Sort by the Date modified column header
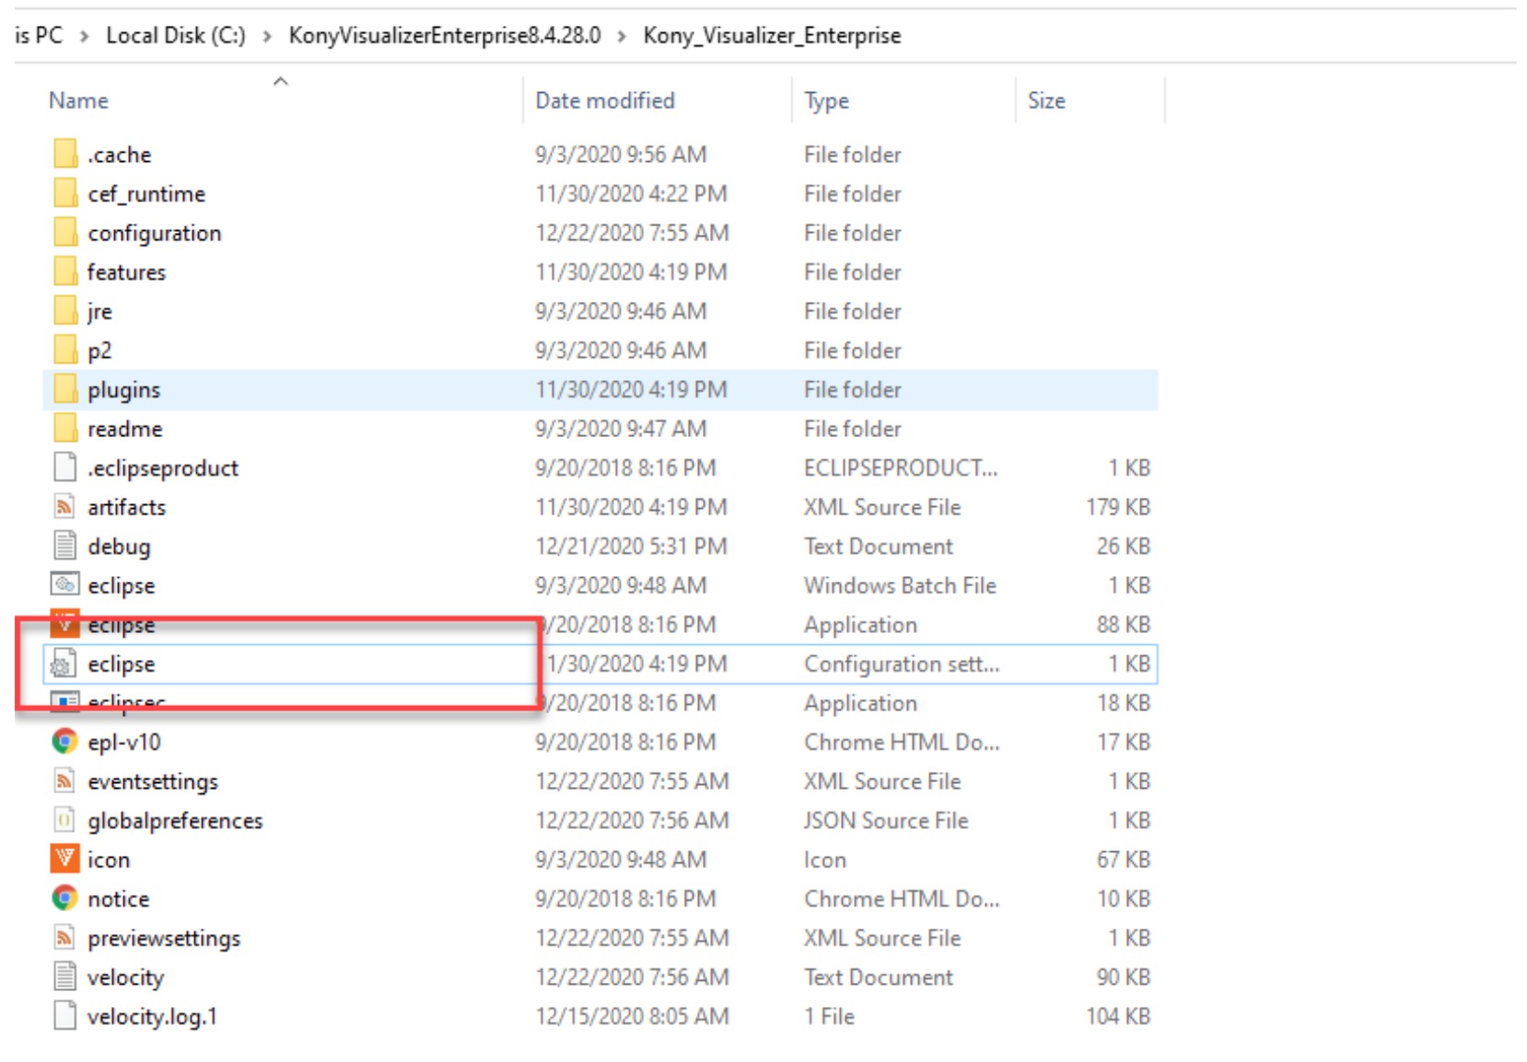1527x1062 pixels. (x=605, y=100)
